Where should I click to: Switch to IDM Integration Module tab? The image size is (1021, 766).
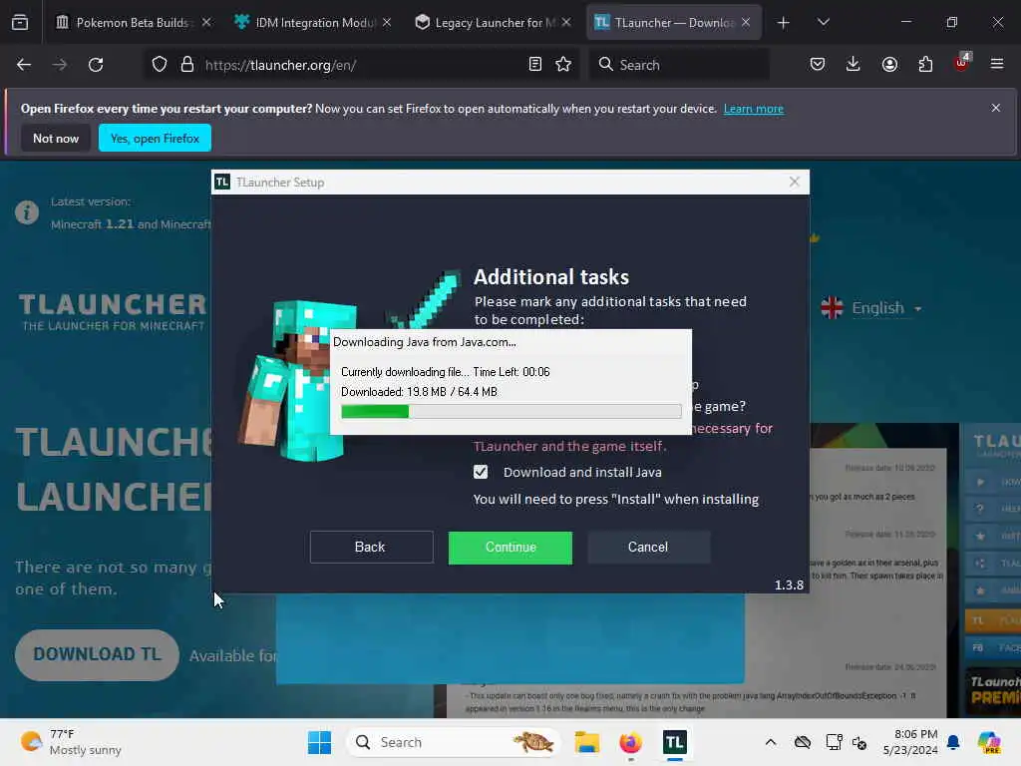tap(314, 23)
